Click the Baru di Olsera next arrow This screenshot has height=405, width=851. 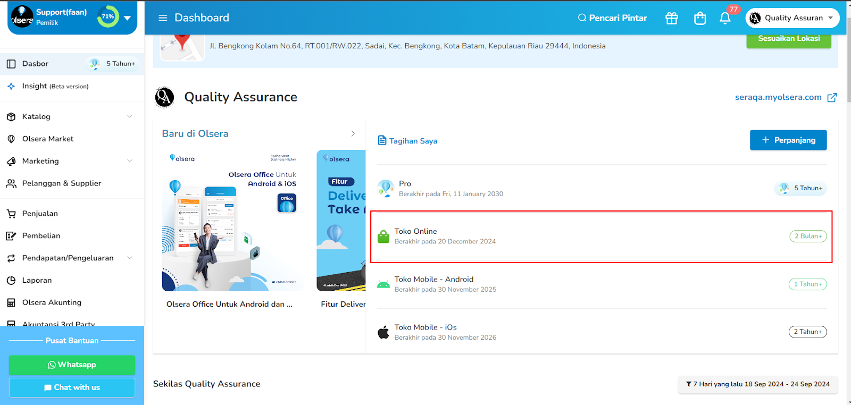353,134
